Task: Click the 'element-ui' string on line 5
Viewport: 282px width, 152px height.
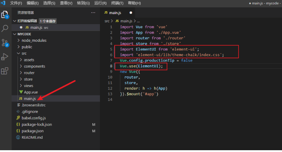Action: [183, 49]
